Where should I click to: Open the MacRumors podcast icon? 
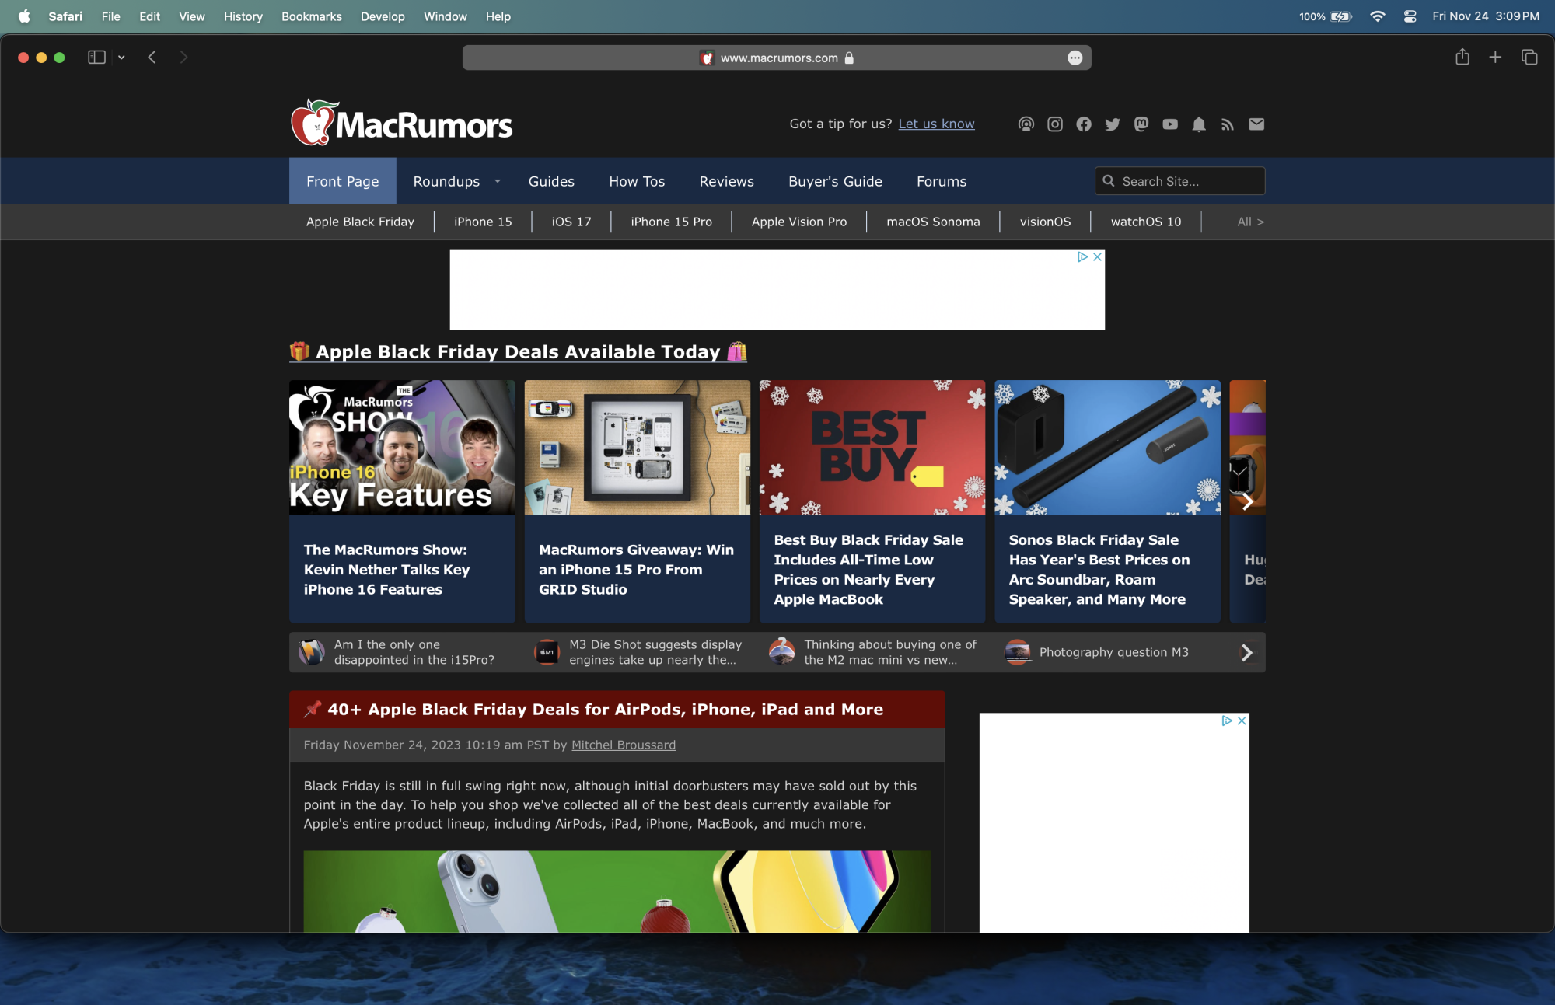(1026, 124)
